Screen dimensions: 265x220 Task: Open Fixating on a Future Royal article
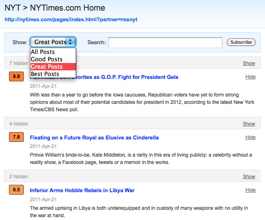pyautogui.click(x=94, y=138)
